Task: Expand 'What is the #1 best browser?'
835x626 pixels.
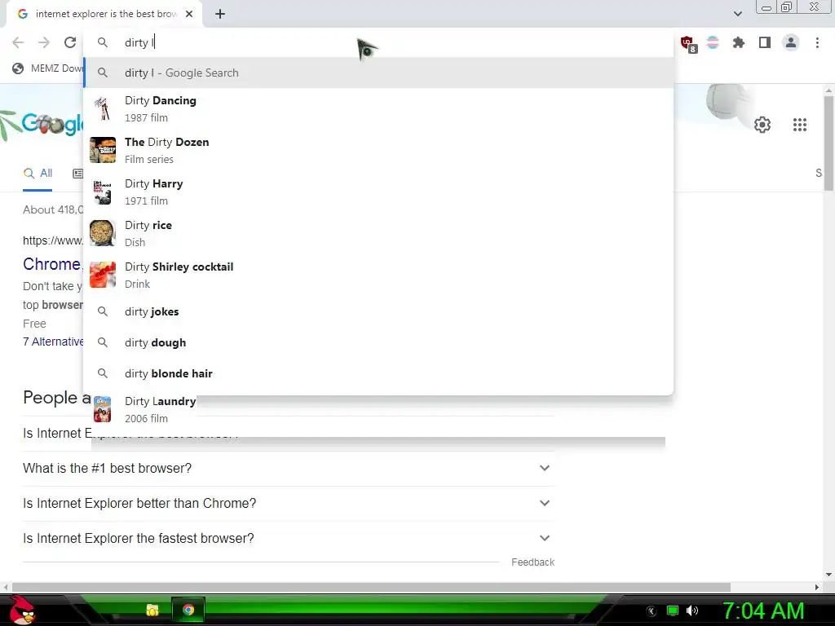Action: pyautogui.click(x=289, y=469)
